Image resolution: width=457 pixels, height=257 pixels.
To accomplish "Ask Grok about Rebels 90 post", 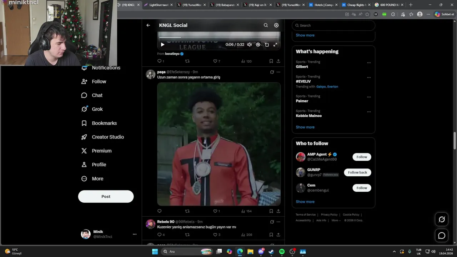I will [272, 222].
